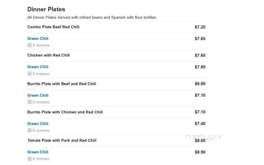
Task: Click the review star icon under Tamale Green Chili
Action: 30,159
